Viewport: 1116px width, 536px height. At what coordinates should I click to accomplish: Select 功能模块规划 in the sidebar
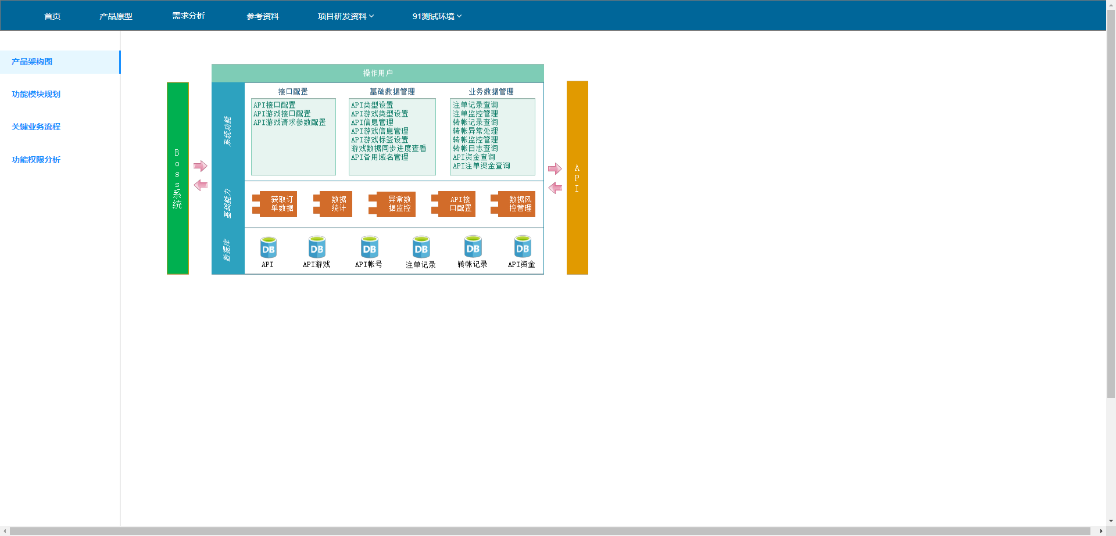pos(36,94)
